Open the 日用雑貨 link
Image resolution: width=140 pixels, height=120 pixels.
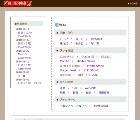(104, 93)
